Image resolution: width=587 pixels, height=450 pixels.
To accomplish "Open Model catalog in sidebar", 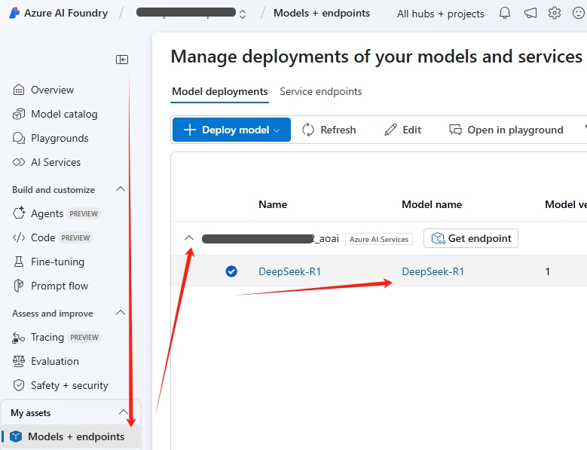I will (64, 114).
